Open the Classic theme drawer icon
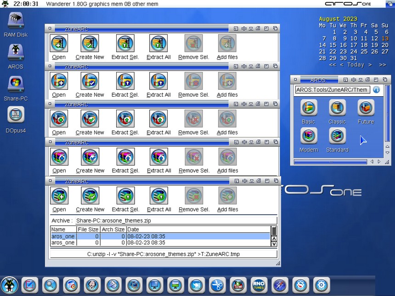Viewport: 395px width, 296px height. pyautogui.click(x=337, y=108)
